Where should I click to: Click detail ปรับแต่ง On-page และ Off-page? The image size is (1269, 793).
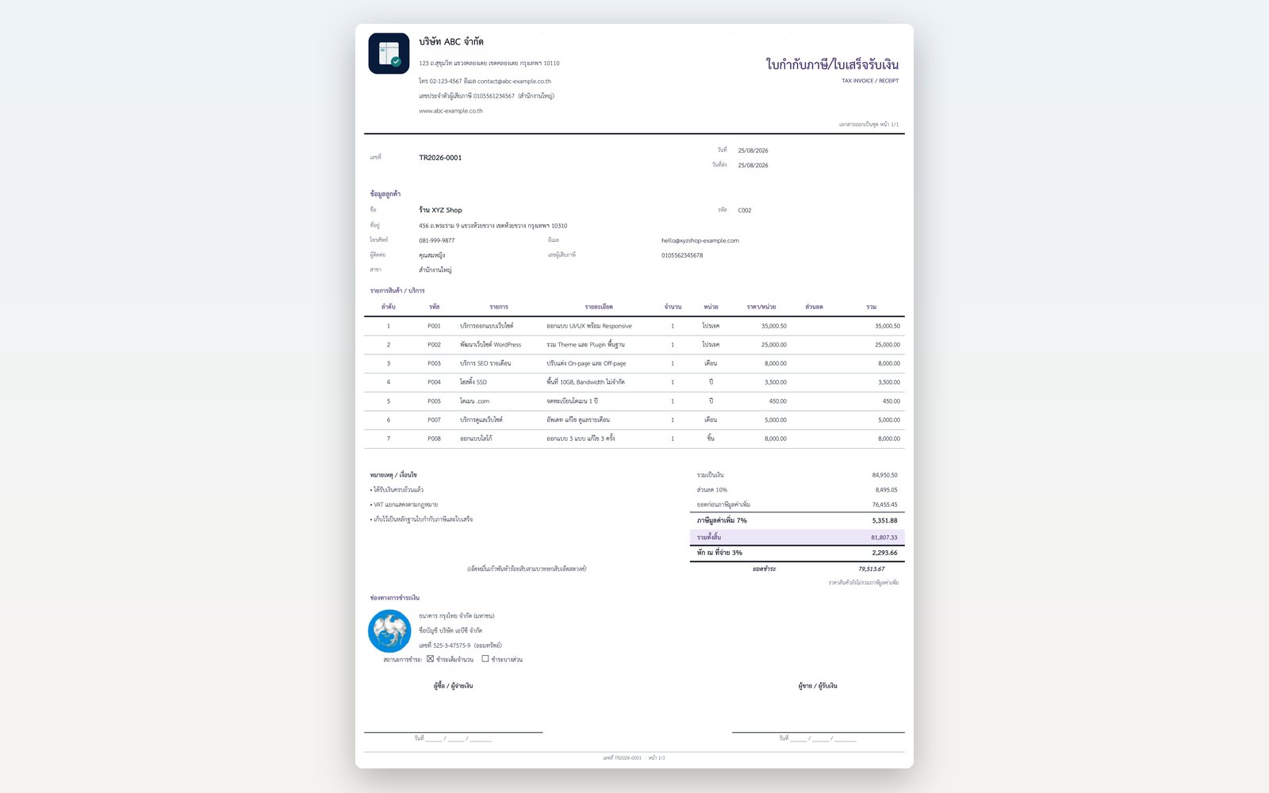click(x=586, y=363)
